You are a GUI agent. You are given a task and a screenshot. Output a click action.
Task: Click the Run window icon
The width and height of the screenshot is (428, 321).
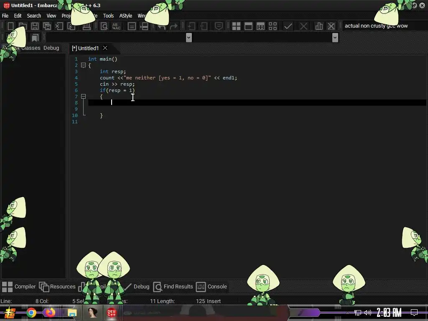pyautogui.click(x=248, y=26)
